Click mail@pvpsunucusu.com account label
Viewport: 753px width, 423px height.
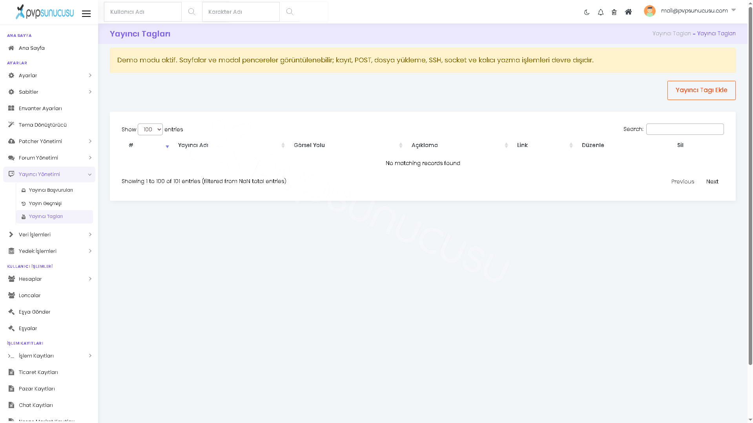pos(694,11)
